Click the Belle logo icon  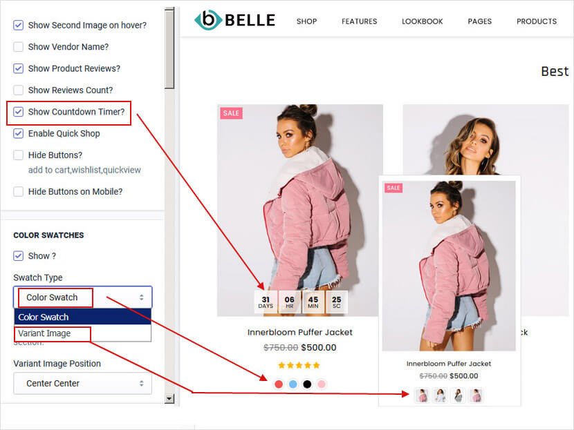click(208, 20)
